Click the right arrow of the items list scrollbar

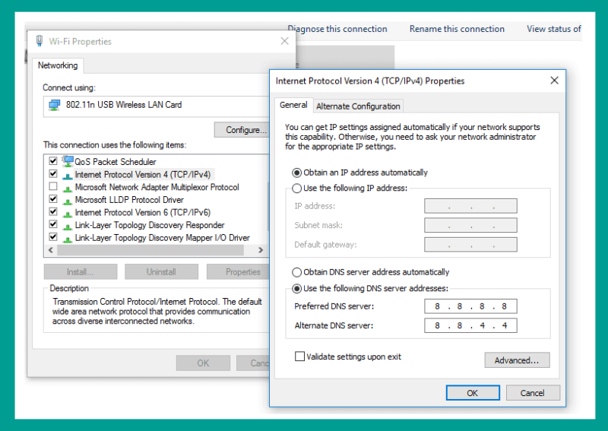point(261,250)
